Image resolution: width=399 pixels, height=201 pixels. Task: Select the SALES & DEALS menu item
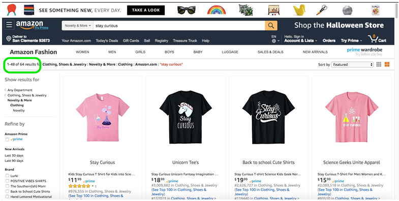click(270, 52)
